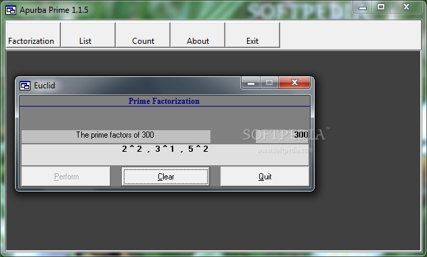Open the Factorization menu

[33, 35]
